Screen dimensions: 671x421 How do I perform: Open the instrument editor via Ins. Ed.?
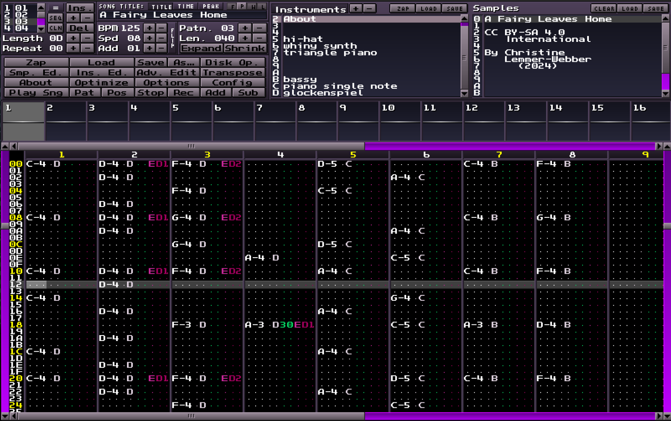(102, 72)
